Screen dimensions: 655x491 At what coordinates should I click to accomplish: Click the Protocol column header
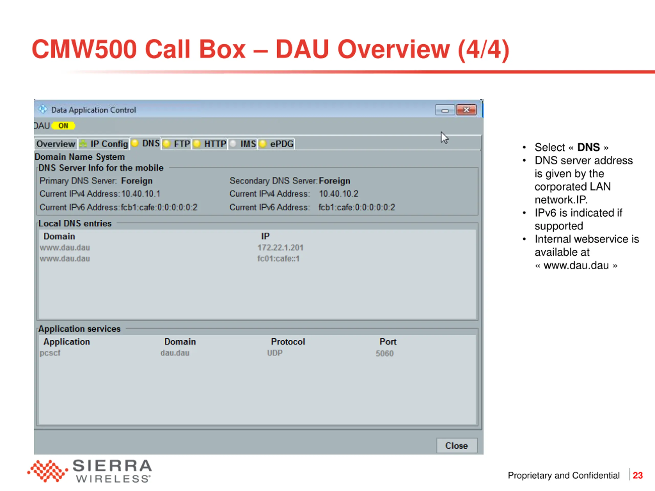point(288,342)
